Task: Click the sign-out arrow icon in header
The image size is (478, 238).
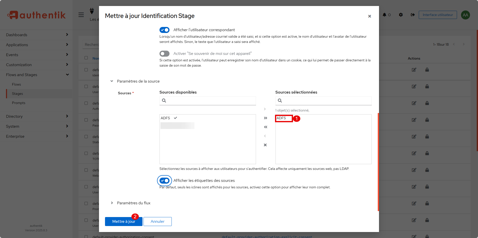Action: point(412,15)
